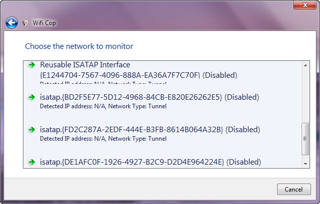320x204 pixels.
Task: Click green arrow next to isatap.{BD2F5E77…}
Action: (x=31, y=97)
